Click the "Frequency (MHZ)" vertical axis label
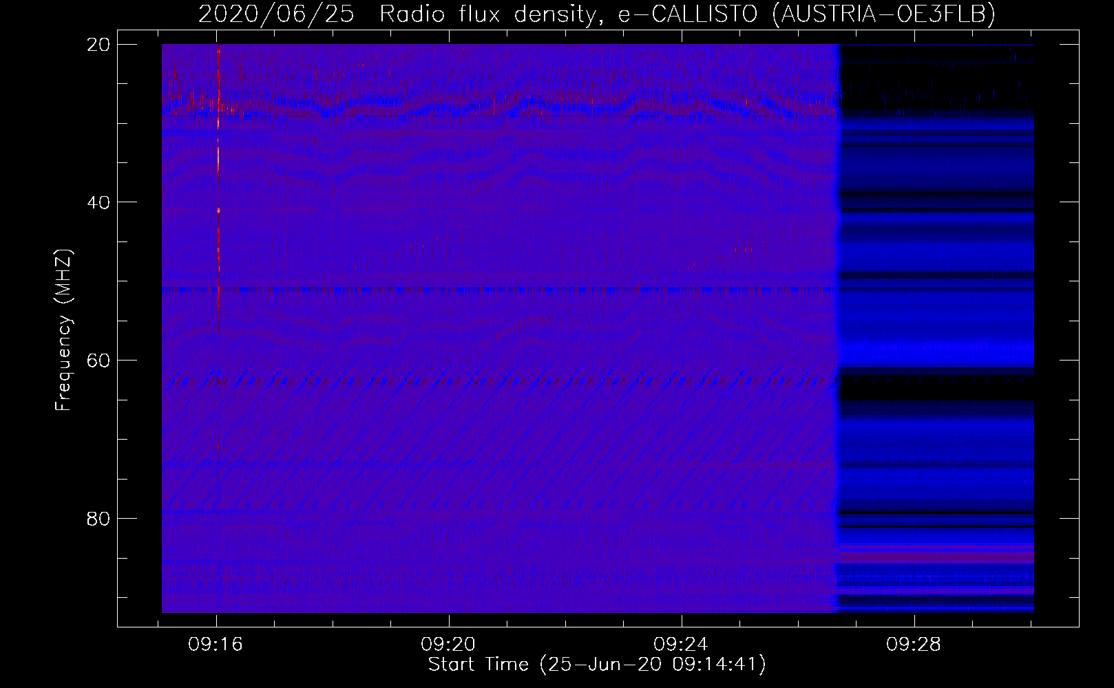Image resolution: width=1114 pixels, height=688 pixels. coord(63,330)
